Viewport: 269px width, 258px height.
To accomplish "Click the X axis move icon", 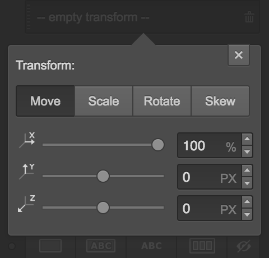I will coord(27,140).
